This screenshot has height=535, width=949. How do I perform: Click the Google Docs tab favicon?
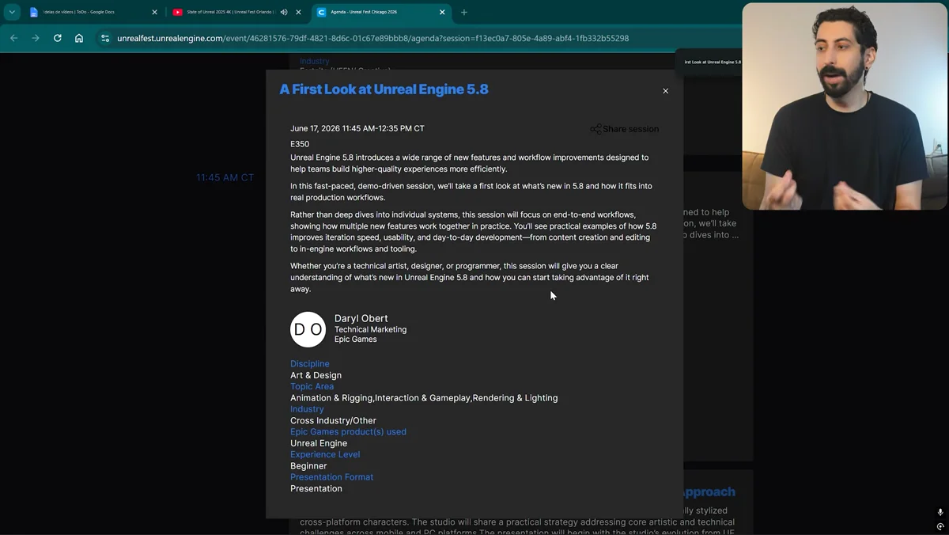click(x=34, y=12)
